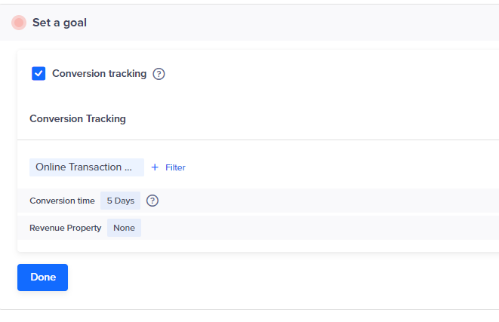Uncheck the Conversion tracking checkbox
499x322 pixels.
[39, 73]
